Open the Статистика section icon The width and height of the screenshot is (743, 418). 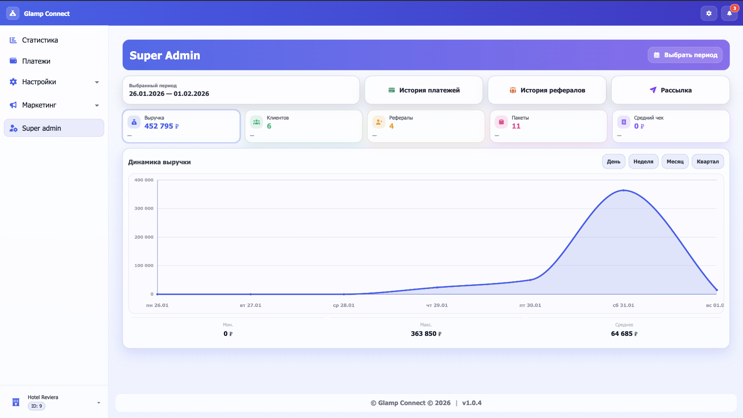click(x=13, y=40)
